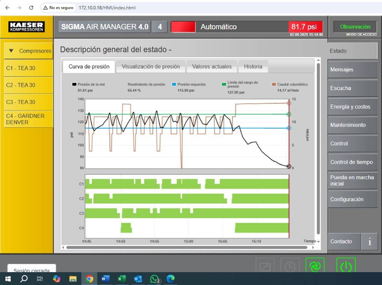Open the Configuración menu
Screen dimensions: 382x285
[x=353, y=199]
